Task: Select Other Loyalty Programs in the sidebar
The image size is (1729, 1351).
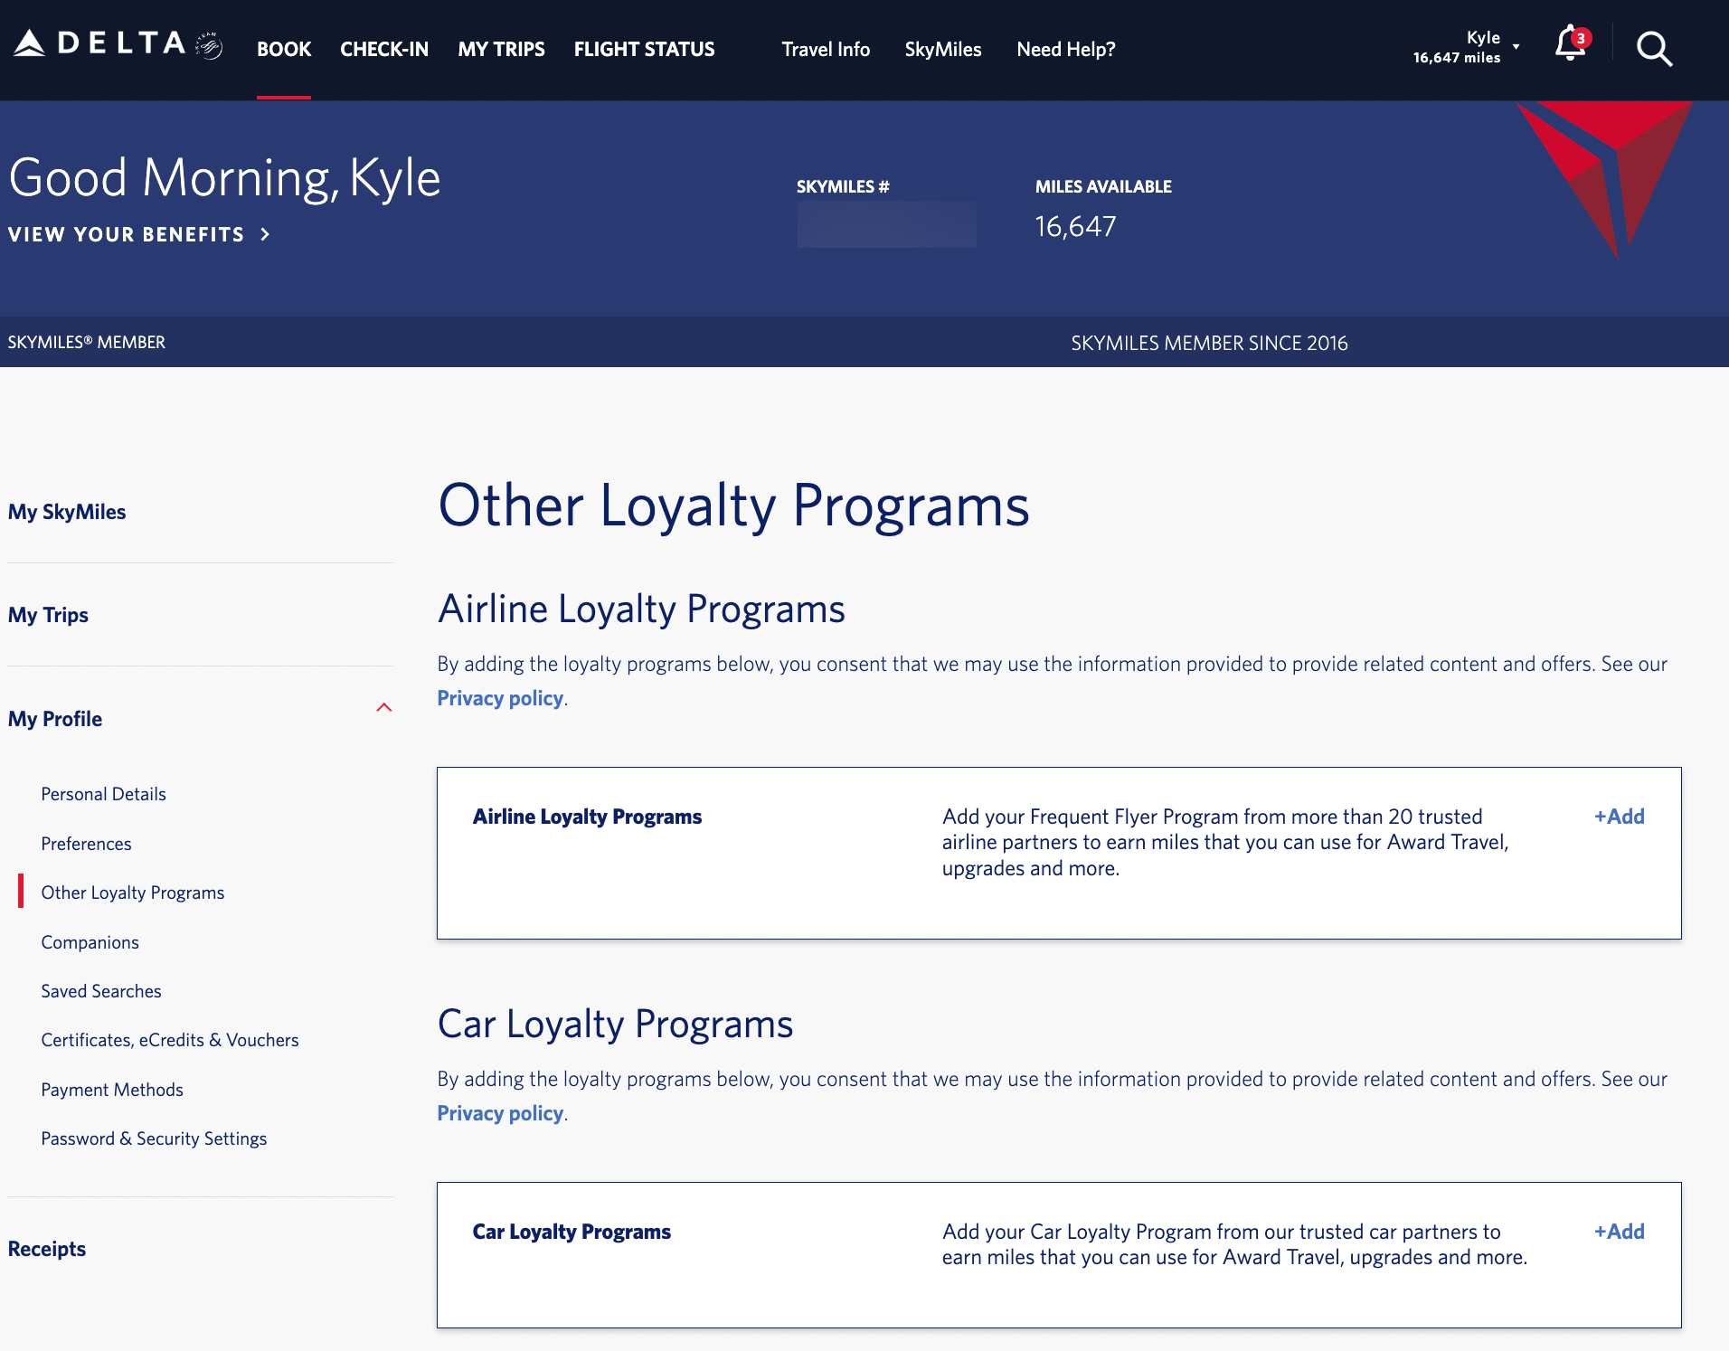Action: pyautogui.click(x=132, y=892)
